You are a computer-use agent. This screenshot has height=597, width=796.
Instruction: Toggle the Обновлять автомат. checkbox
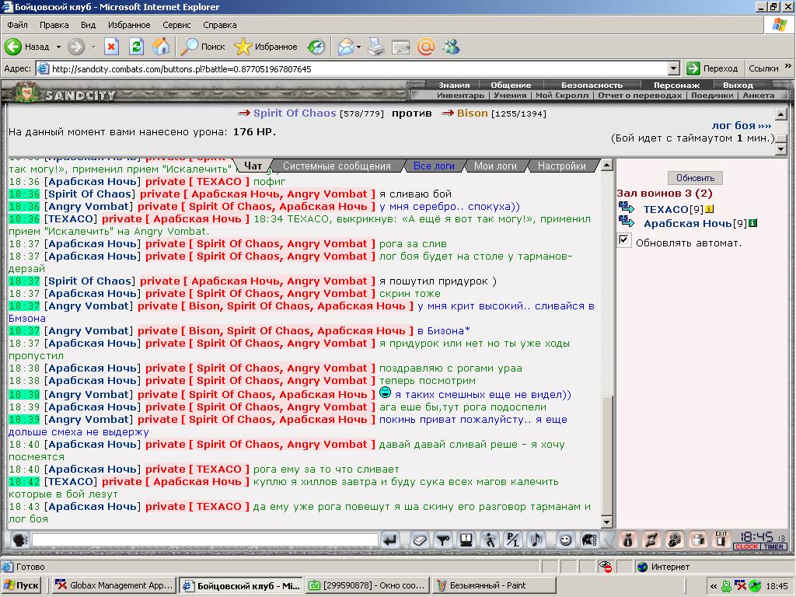coord(624,240)
